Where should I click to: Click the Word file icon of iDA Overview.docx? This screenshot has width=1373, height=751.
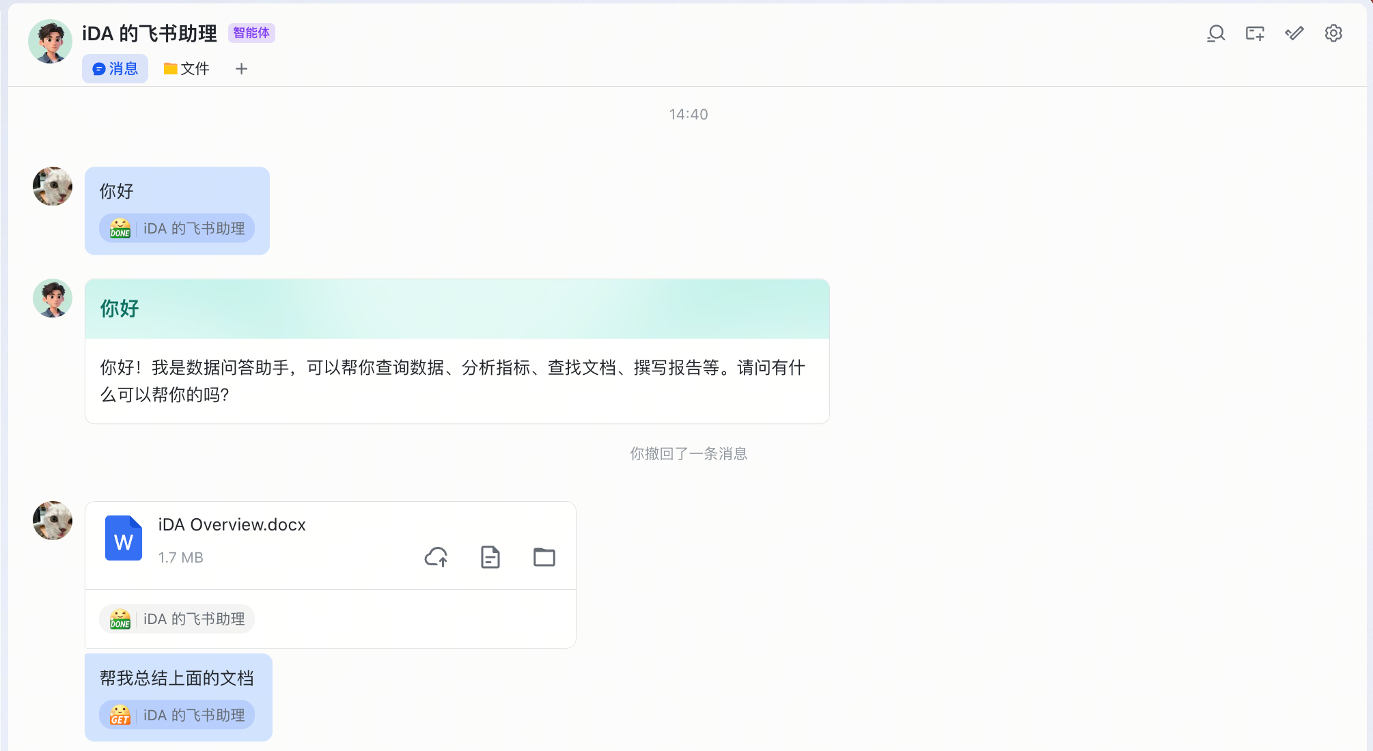[x=124, y=539]
